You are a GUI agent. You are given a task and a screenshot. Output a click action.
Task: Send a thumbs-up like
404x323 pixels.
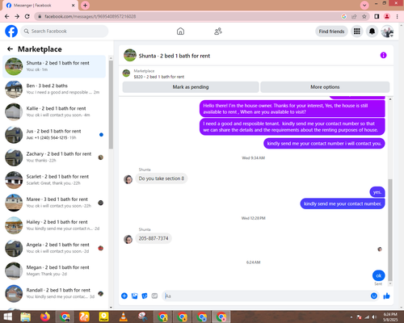(386, 296)
